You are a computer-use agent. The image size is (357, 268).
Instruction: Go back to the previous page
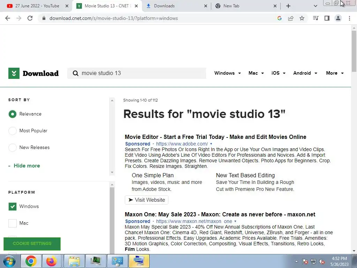click(8, 18)
